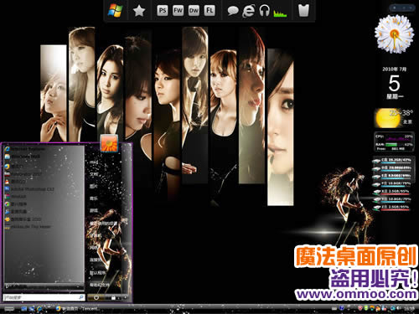Launch Photoshop via PS dock icon
This screenshot has height=314, width=419.
(163, 11)
